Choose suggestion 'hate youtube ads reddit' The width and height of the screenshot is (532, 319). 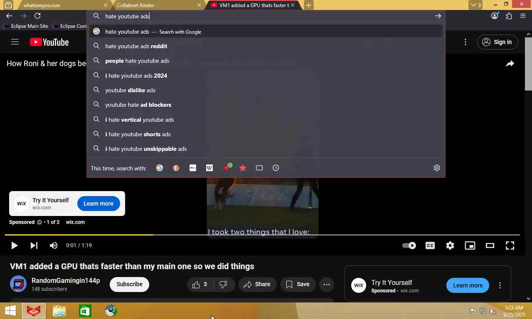tap(266, 46)
